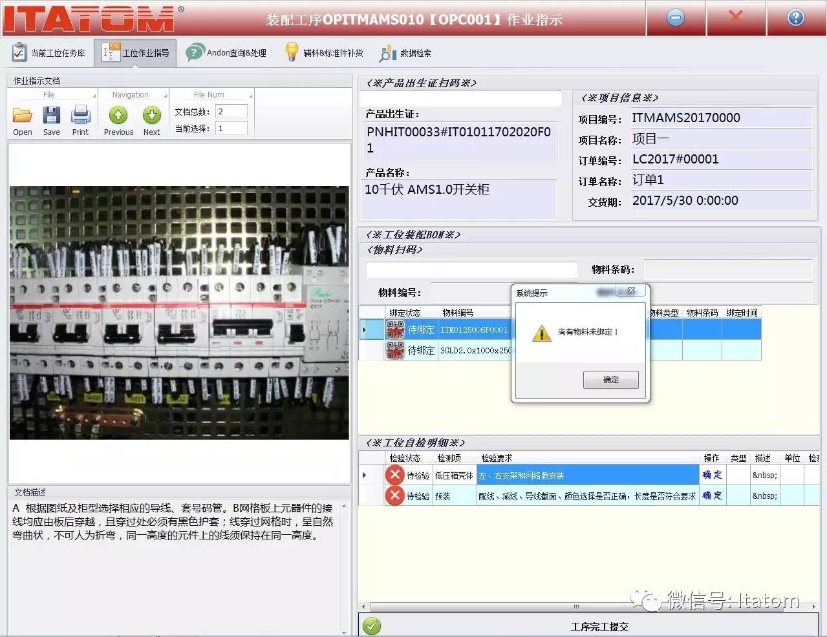
Task: Click the row indicator arrow of the first BOM row
Action: coord(365,329)
